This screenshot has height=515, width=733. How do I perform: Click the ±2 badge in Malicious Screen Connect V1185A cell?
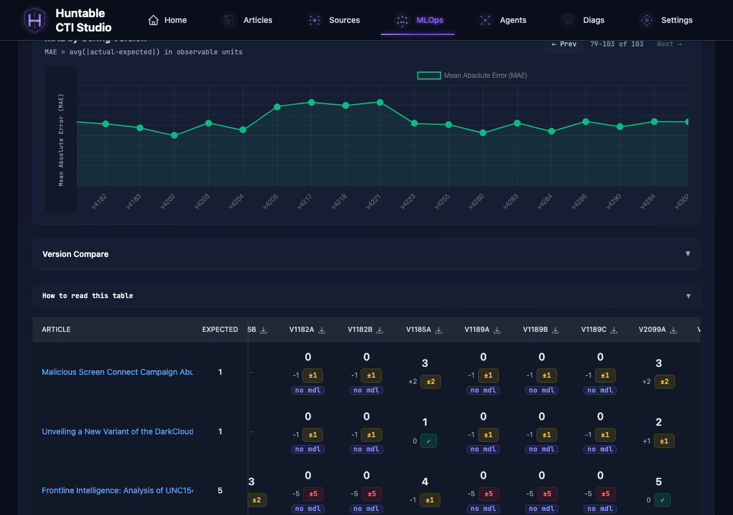point(431,382)
